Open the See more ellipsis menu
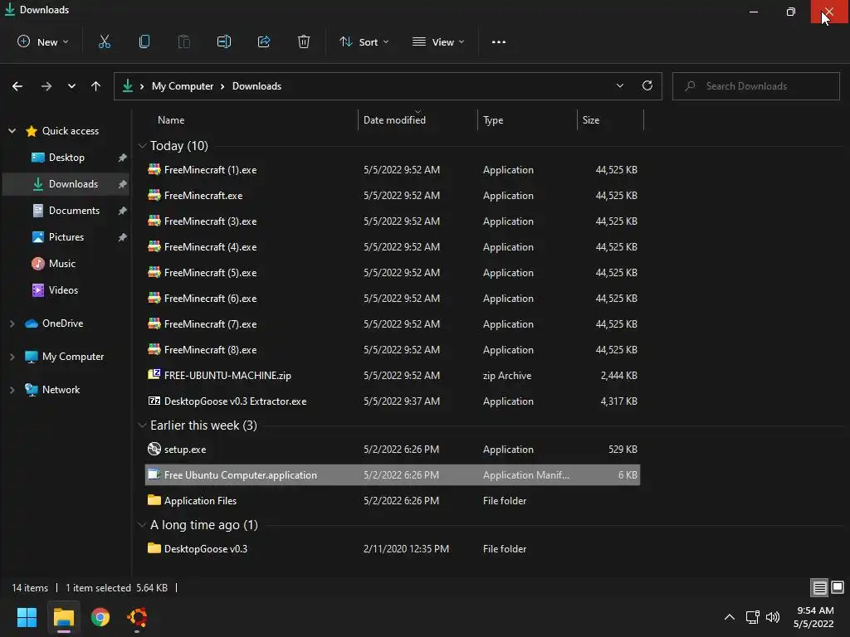 tap(499, 41)
